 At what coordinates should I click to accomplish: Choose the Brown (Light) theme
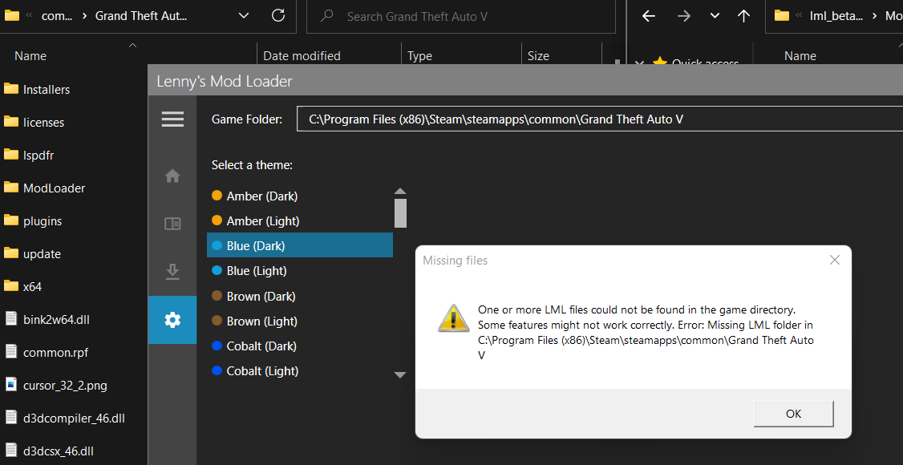tap(261, 321)
